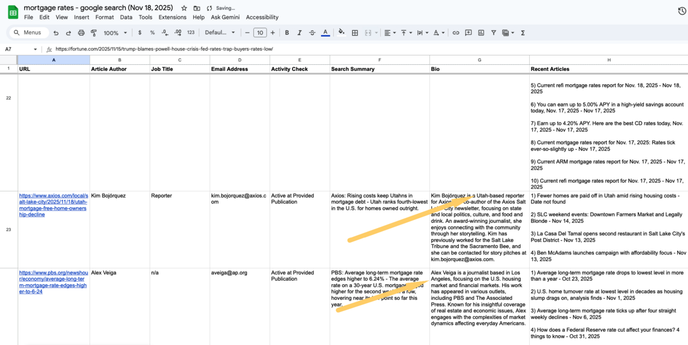Open the Extensions menu
The image size is (688, 345).
[x=172, y=17]
